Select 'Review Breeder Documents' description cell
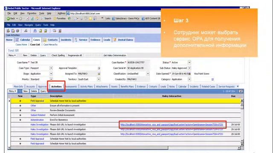The height and width of the screenshot is (153, 273). coord(63,110)
